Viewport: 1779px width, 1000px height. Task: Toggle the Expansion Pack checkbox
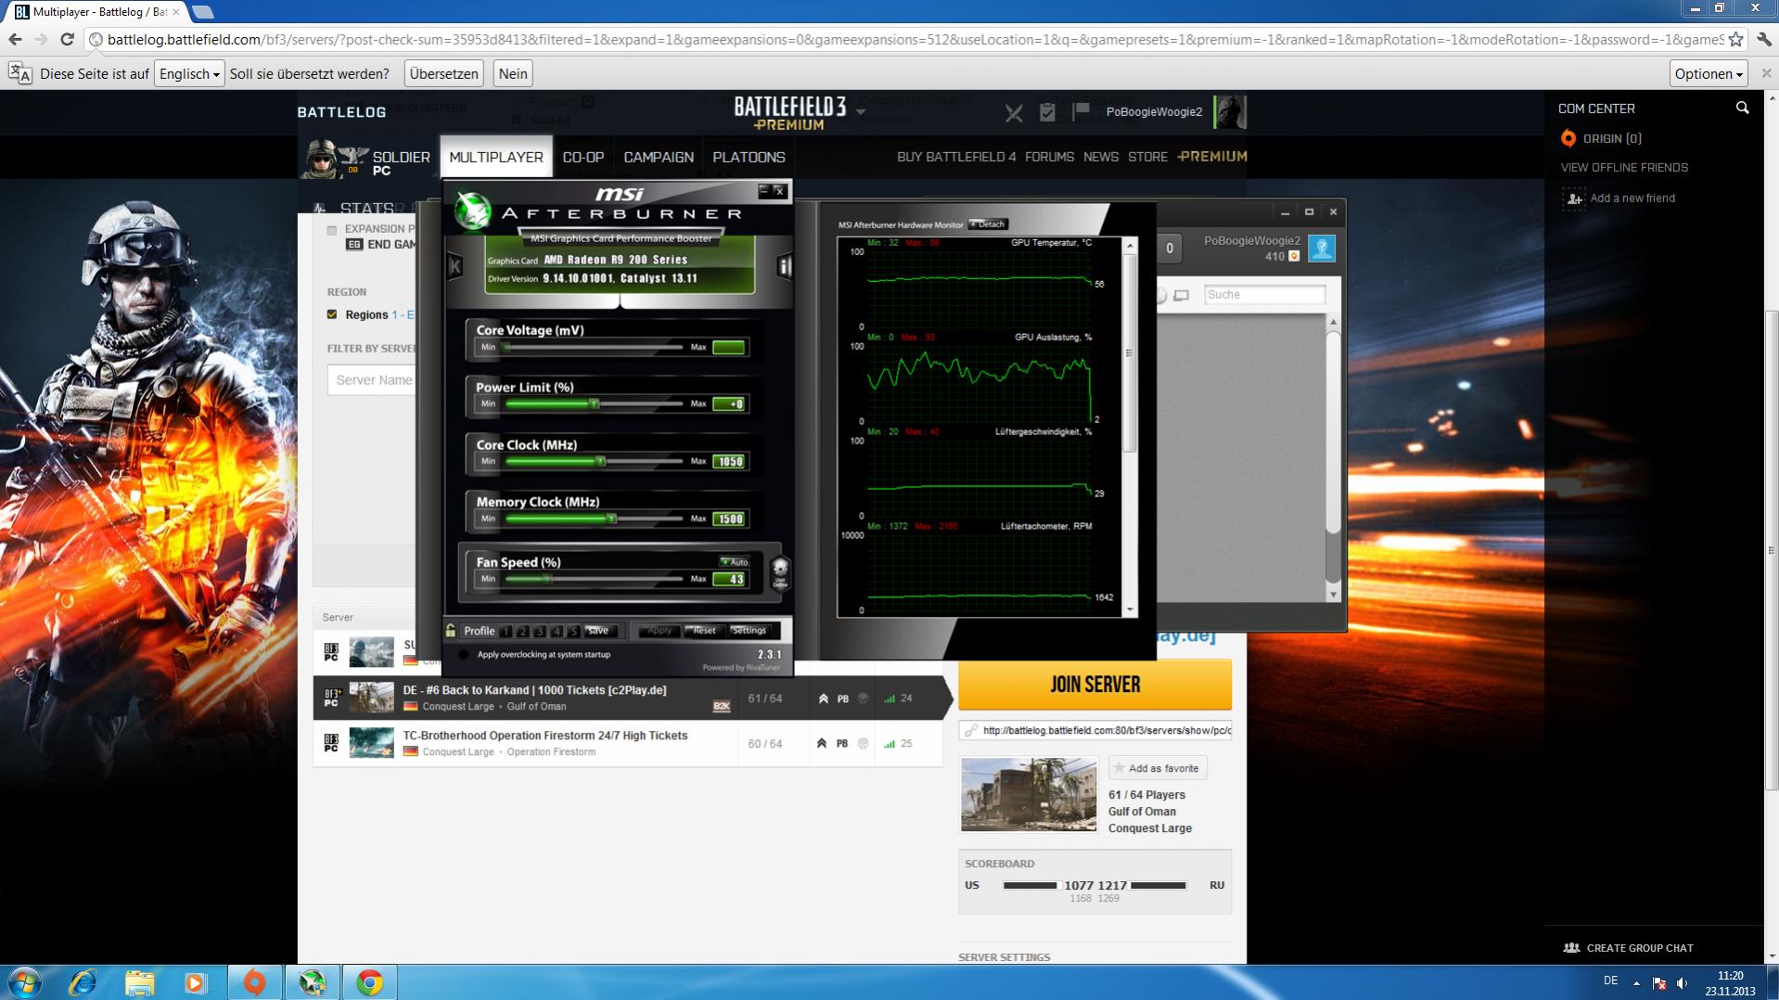(332, 230)
